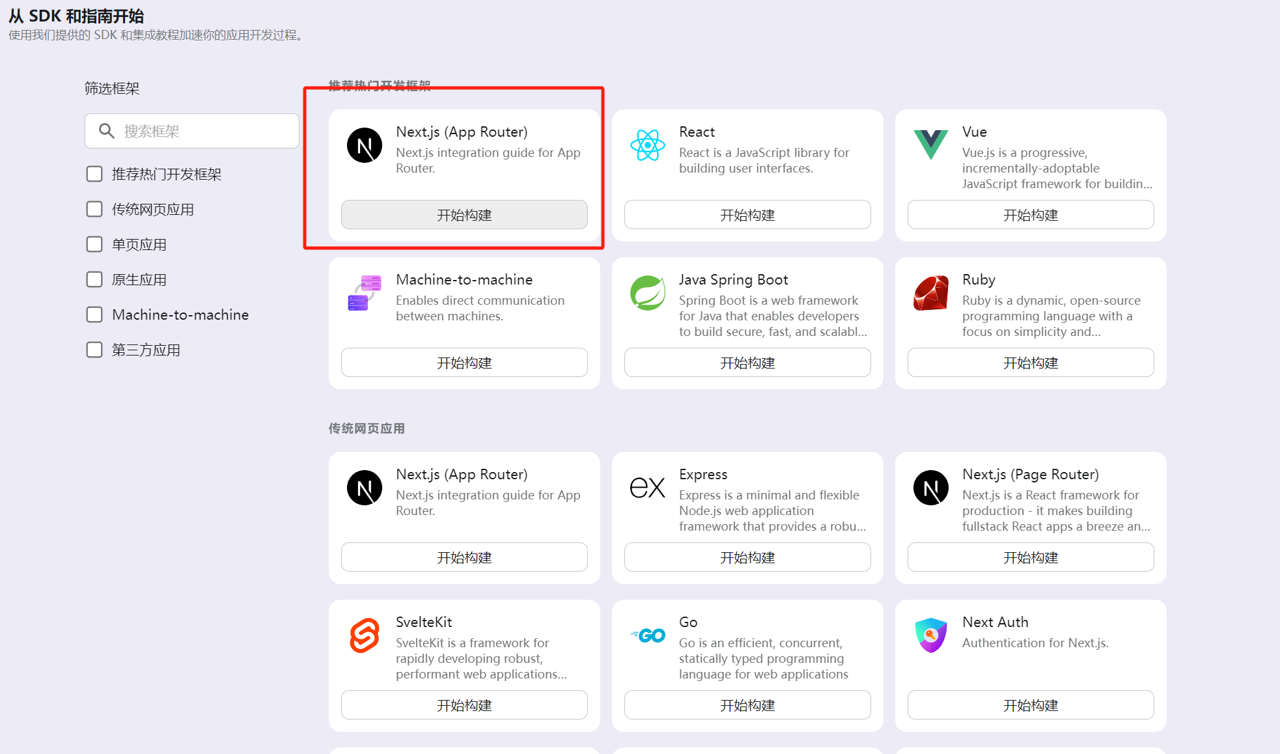Click the Express card title
The image size is (1280, 754).
703,475
